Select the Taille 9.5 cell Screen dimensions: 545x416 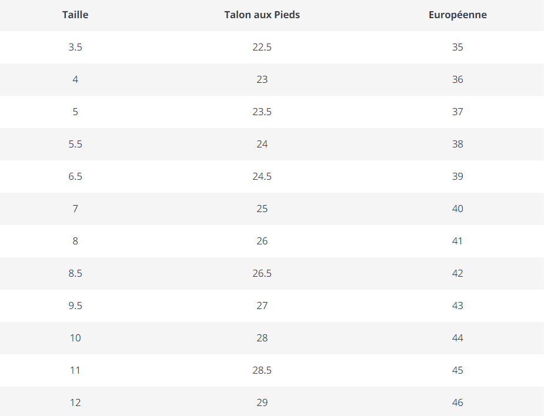(x=75, y=306)
